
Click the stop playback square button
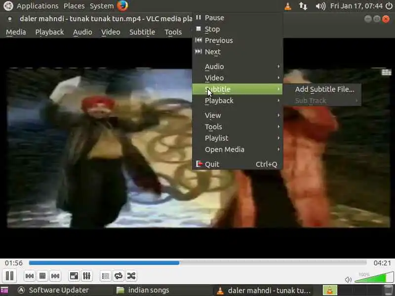42,276
